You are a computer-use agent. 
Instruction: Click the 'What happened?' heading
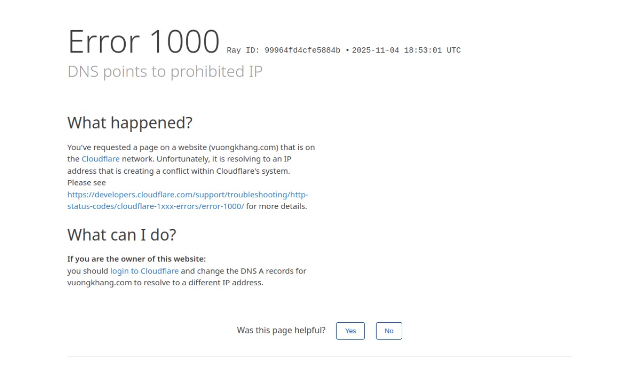tap(130, 122)
